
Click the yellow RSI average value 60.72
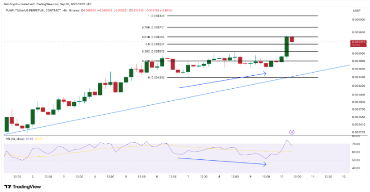coord(38,139)
